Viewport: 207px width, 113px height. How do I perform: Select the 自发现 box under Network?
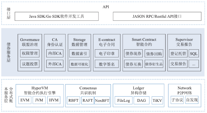click(192, 100)
